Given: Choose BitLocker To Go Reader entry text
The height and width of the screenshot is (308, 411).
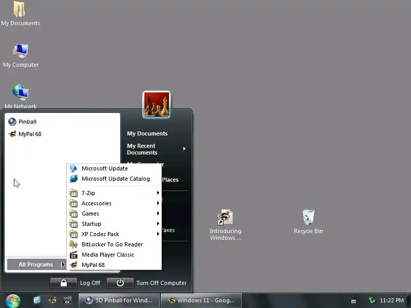Looking at the screenshot, I should coord(112,244).
